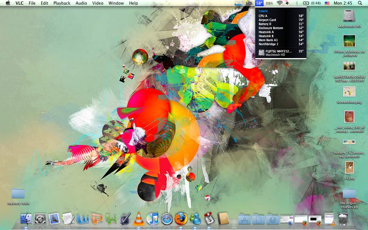Open the volume control in menu bar

point(287,3)
